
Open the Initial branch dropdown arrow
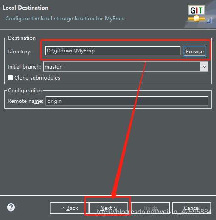tap(204, 67)
